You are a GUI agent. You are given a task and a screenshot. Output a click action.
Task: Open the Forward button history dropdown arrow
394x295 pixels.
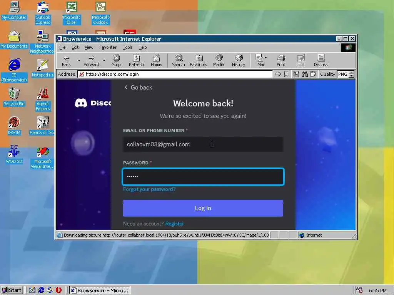pos(104,60)
